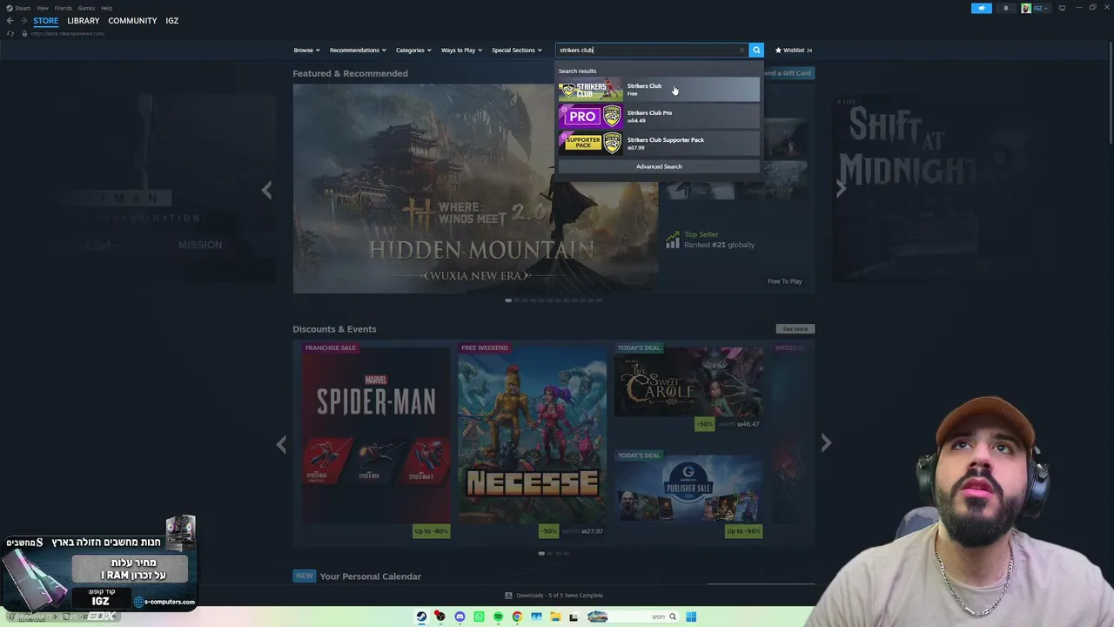Open the notifications bell

point(1006,8)
